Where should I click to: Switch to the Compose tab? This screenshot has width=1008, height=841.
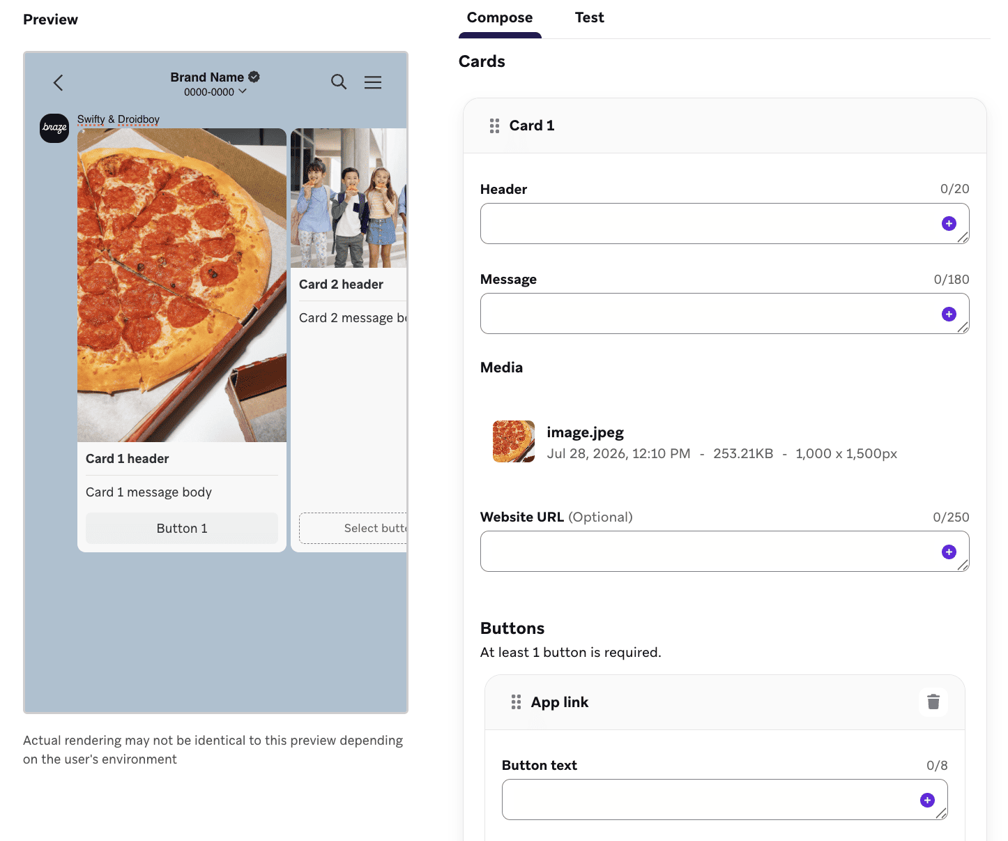(x=500, y=18)
